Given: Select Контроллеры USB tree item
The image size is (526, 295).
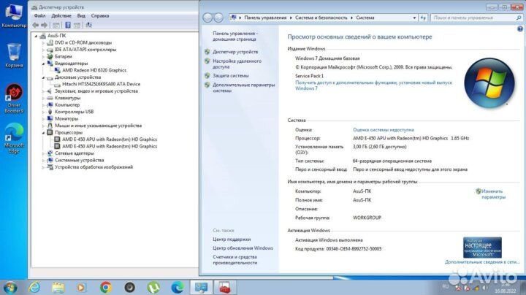Looking at the screenshot, I should click(74, 112).
